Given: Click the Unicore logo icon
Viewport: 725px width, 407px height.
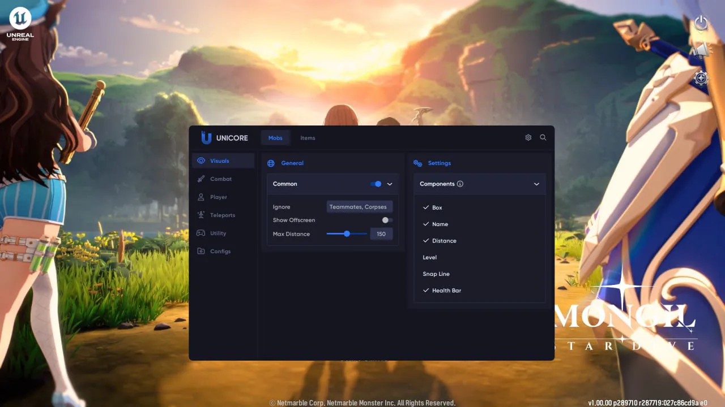Looking at the screenshot, I should (x=206, y=138).
